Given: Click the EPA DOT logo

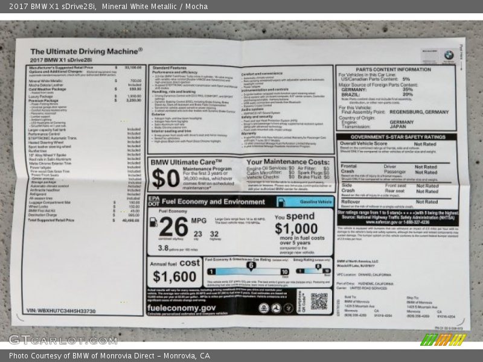Looking at the screenshot, I should coord(154,202).
